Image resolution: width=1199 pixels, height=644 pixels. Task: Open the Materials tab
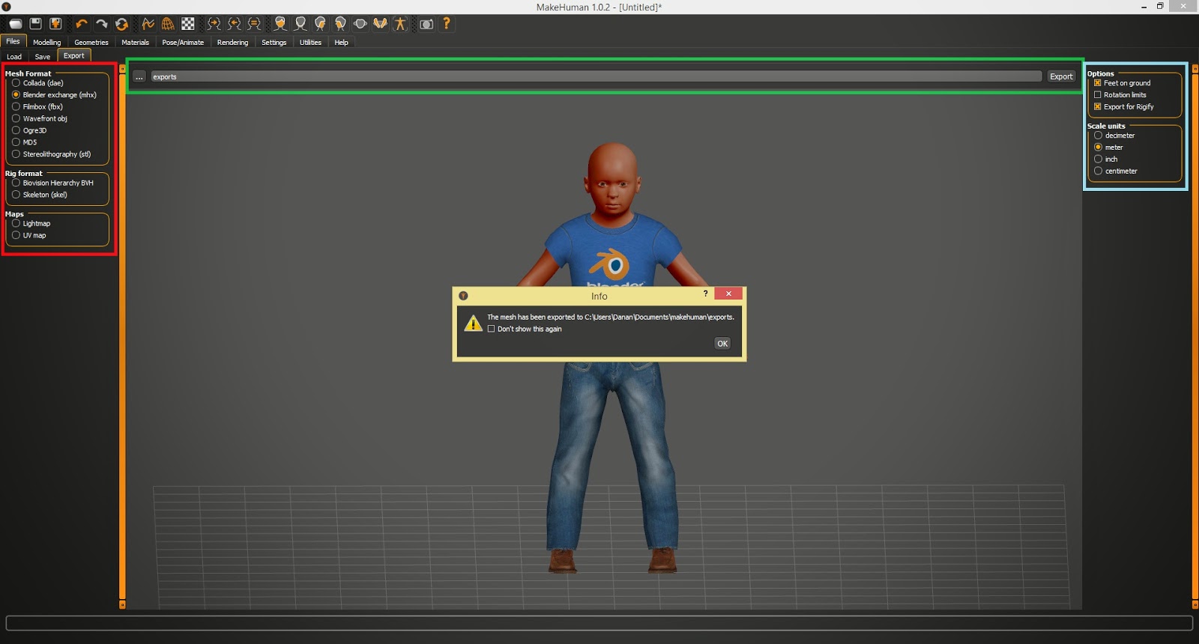click(x=135, y=43)
